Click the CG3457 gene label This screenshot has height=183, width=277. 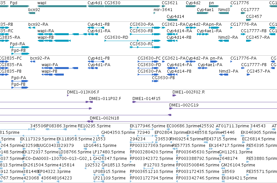pyautogui.click(x=254, y=17)
